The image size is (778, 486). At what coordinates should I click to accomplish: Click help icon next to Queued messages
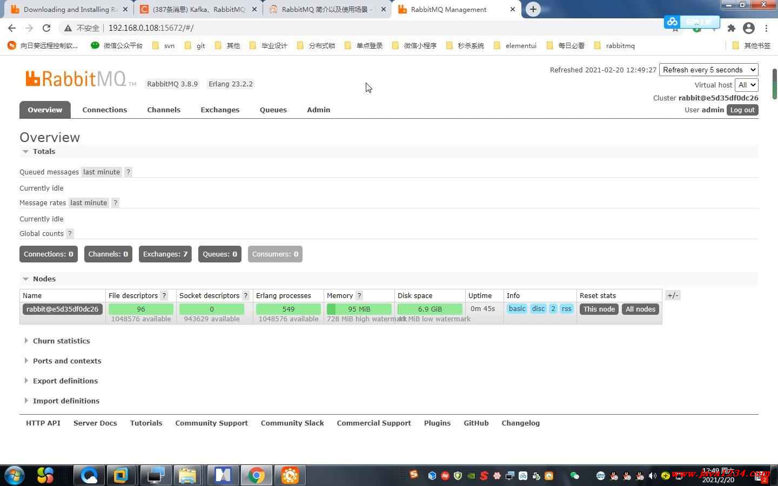tap(128, 172)
